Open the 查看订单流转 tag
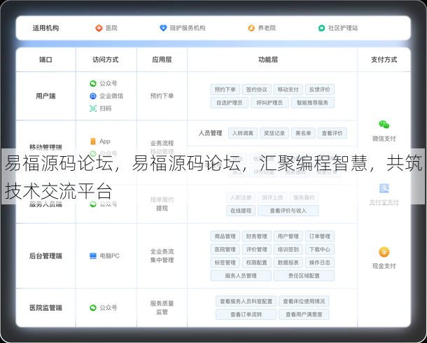Screen dimensions: 427x343 246,314
